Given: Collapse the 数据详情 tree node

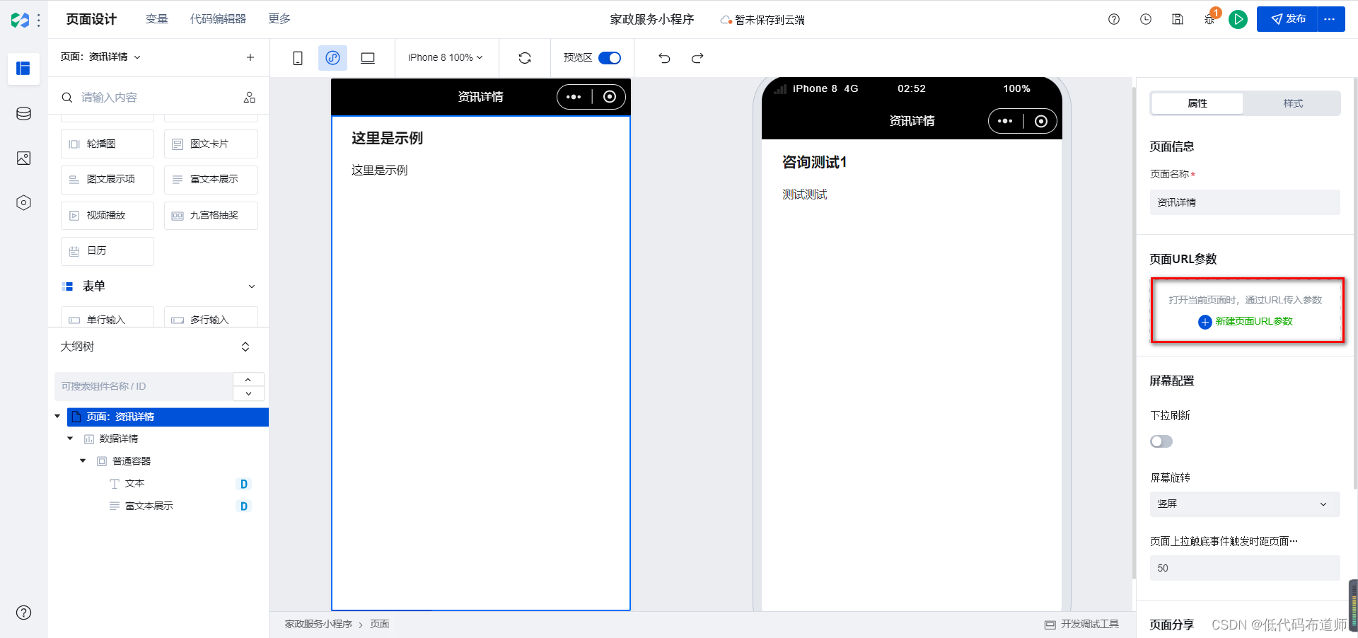Looking at the screenshot, I should click(x=70, y=439).
